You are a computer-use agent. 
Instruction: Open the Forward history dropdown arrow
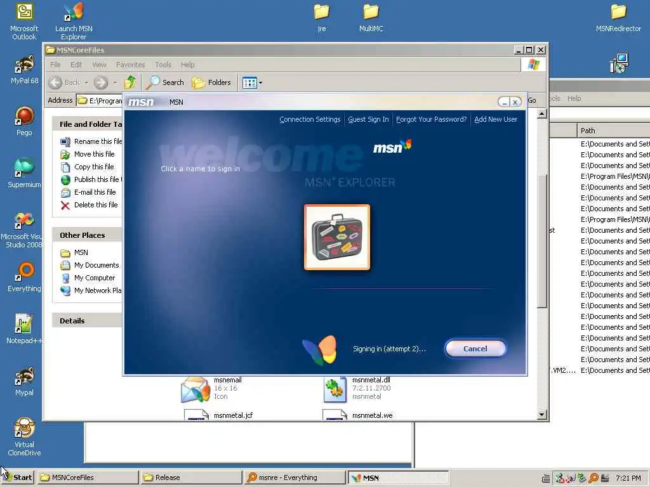click(115, 83)
